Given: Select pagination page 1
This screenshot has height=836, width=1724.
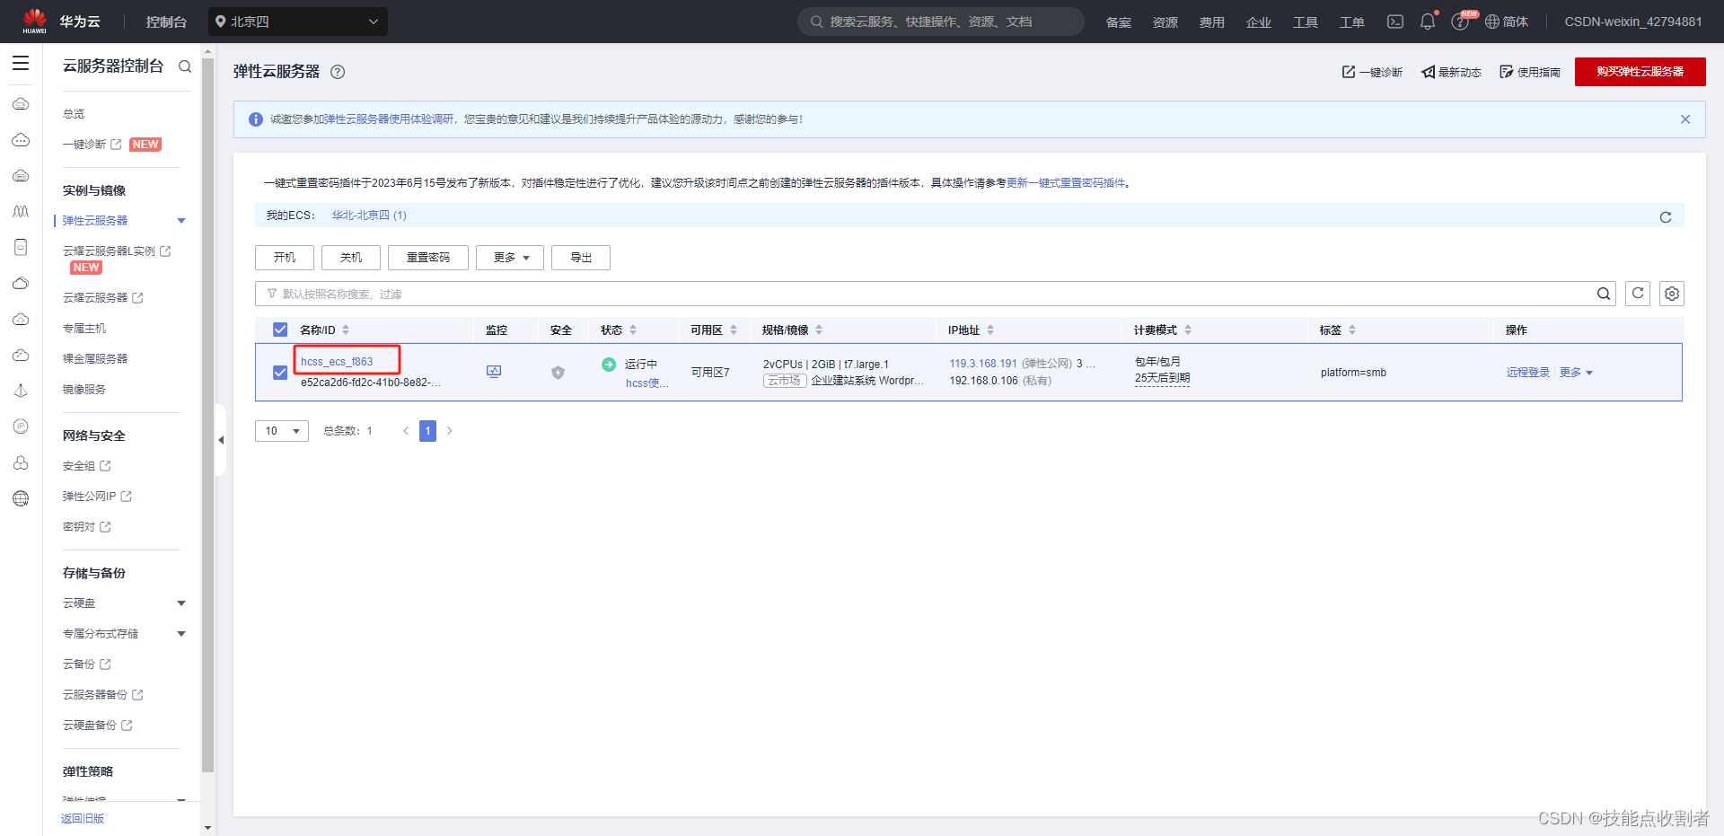Looking at the screenshot, I should pyautogui.click(x=427, y=431).
